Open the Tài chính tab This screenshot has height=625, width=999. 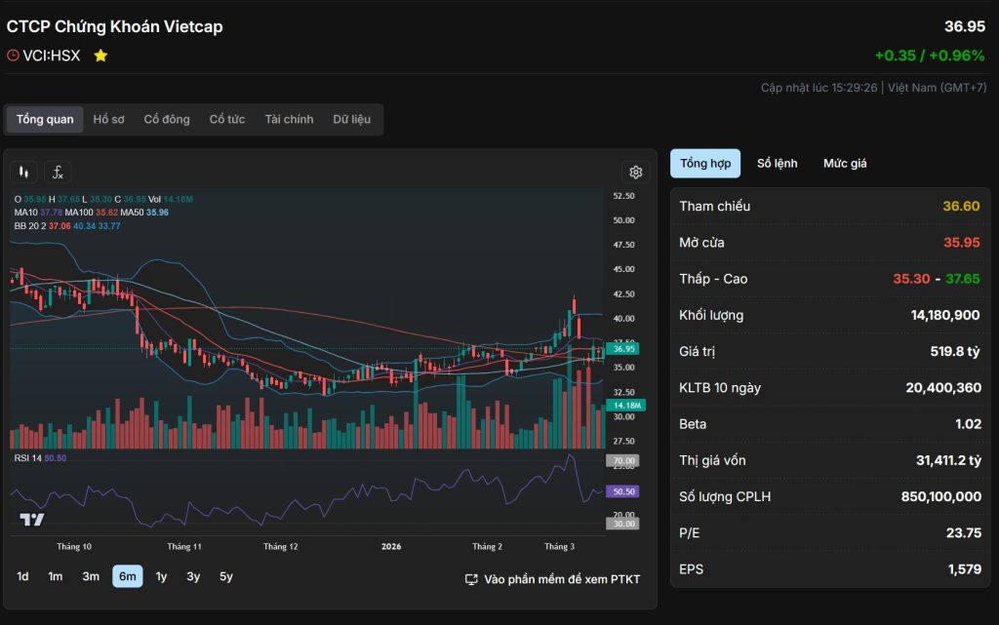coord(289,119)
